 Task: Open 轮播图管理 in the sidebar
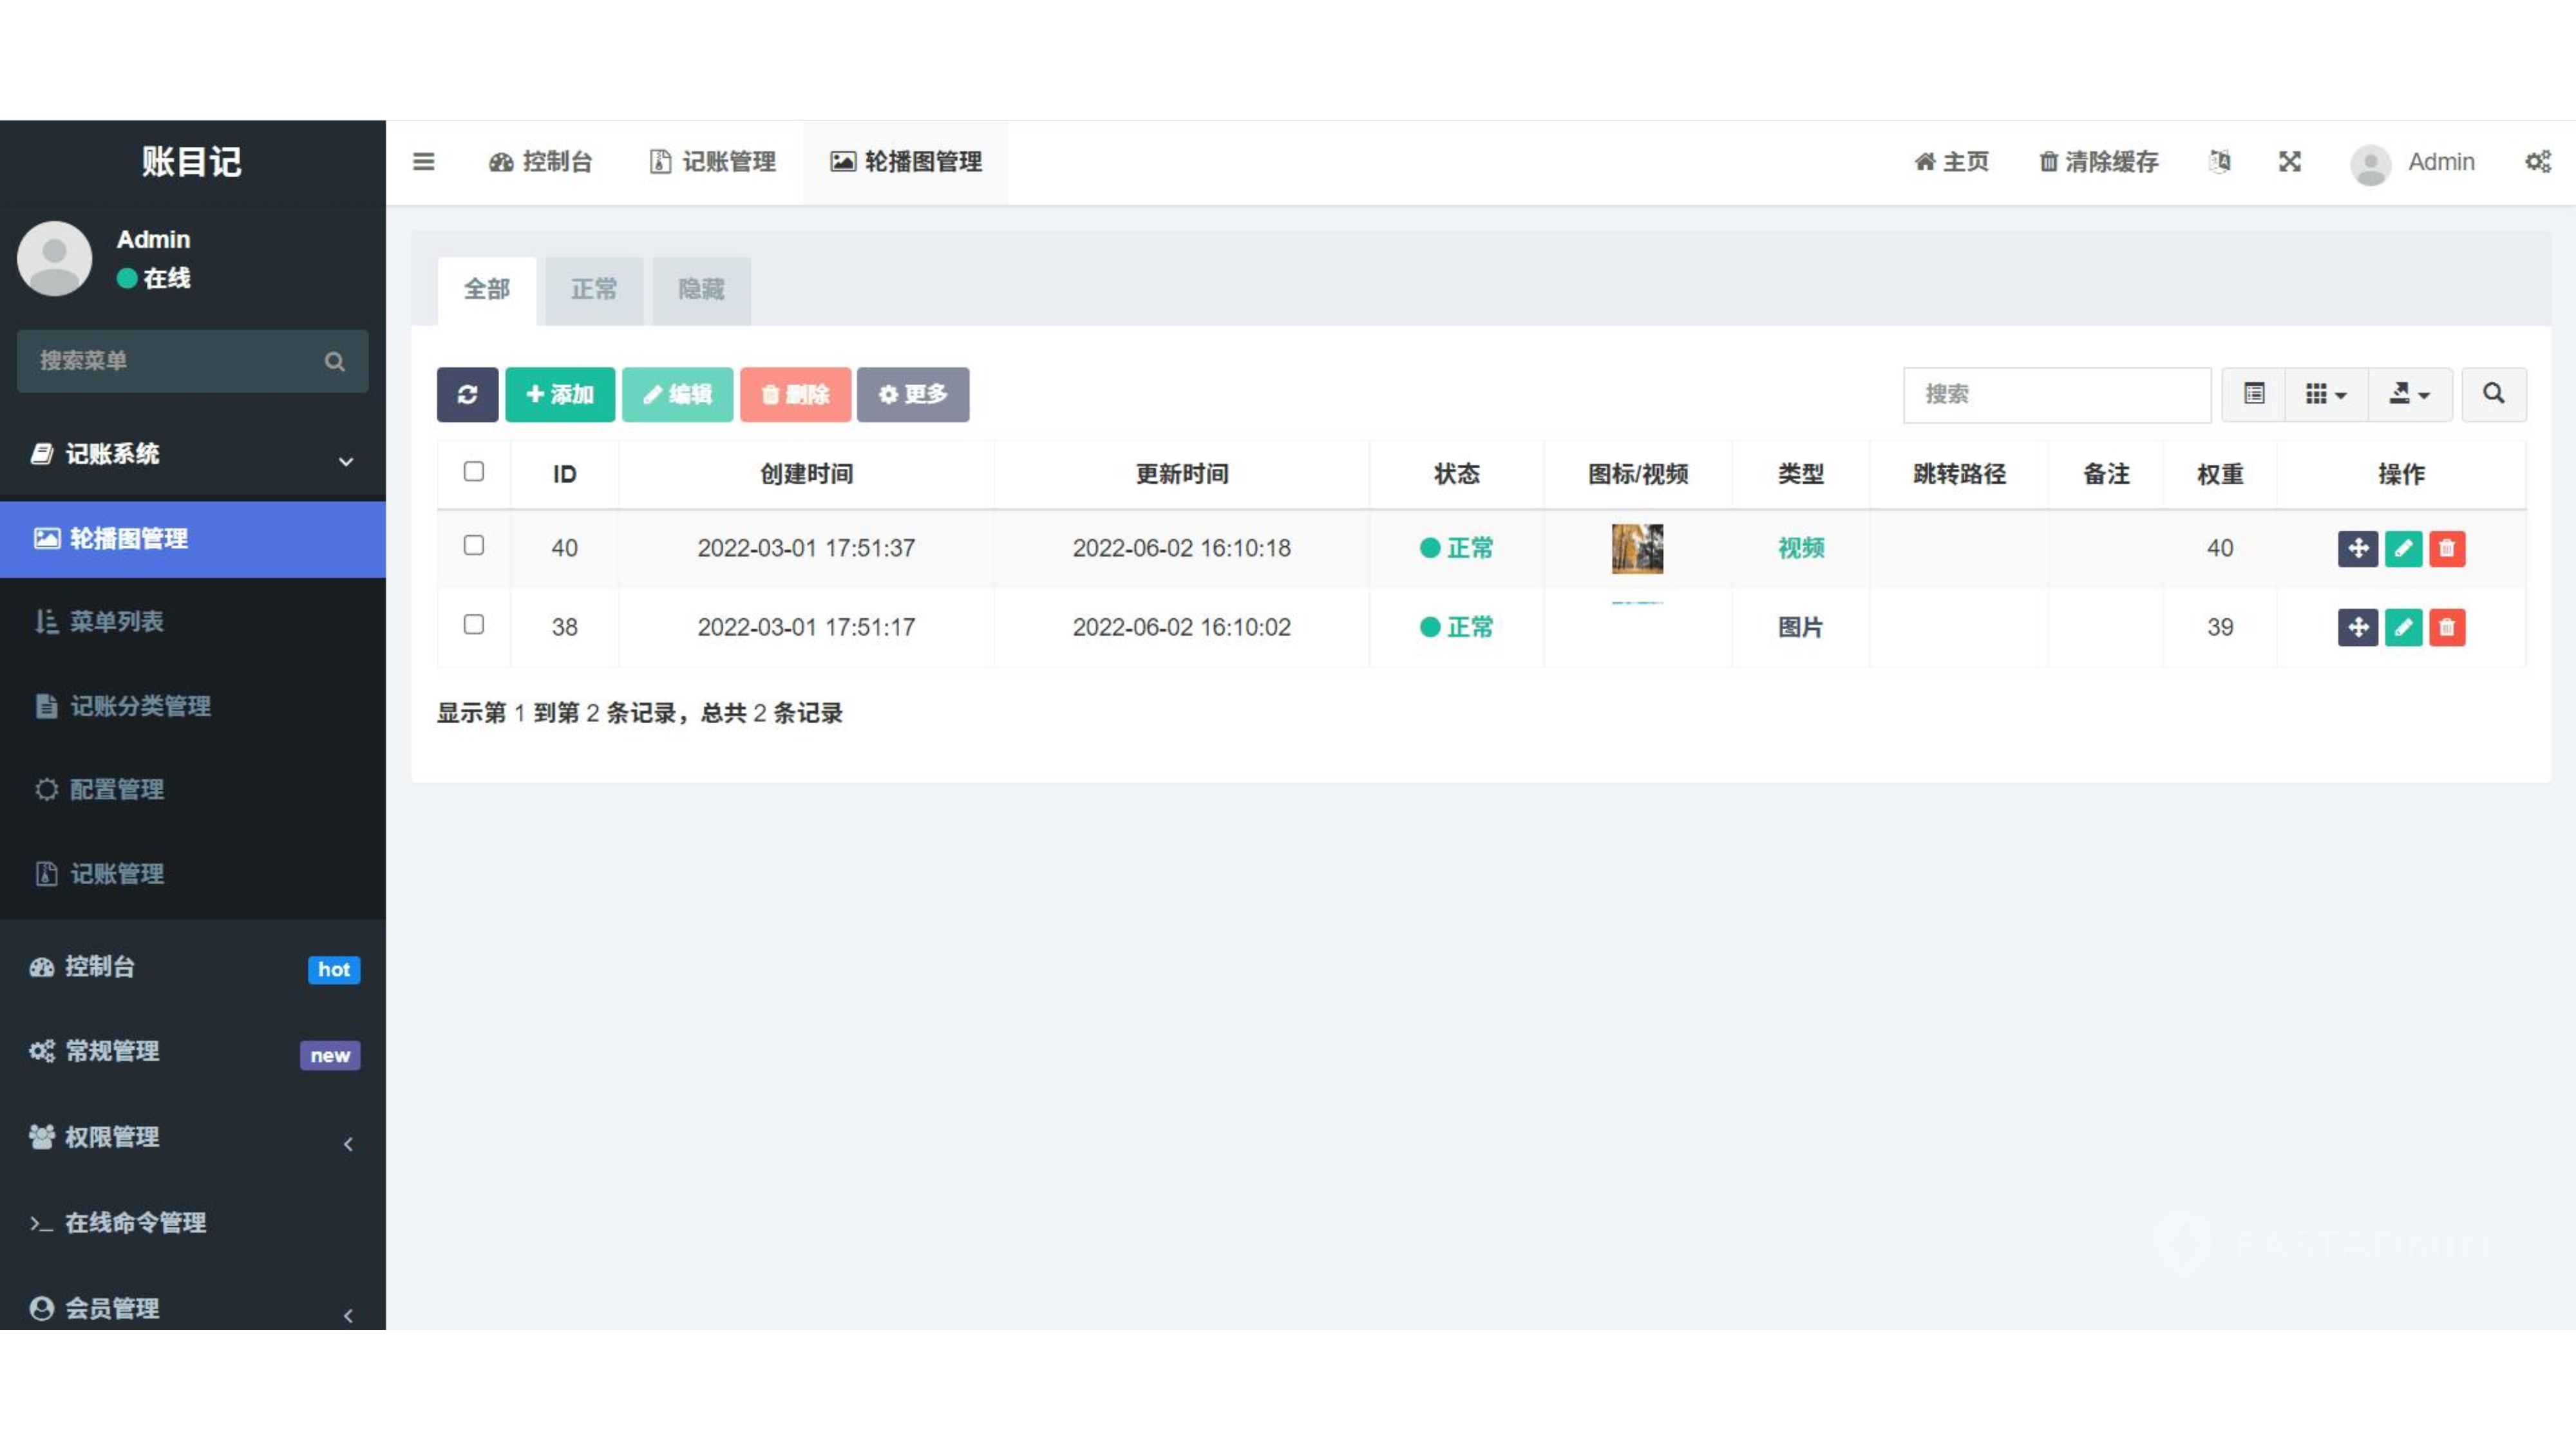pos(193,539)
